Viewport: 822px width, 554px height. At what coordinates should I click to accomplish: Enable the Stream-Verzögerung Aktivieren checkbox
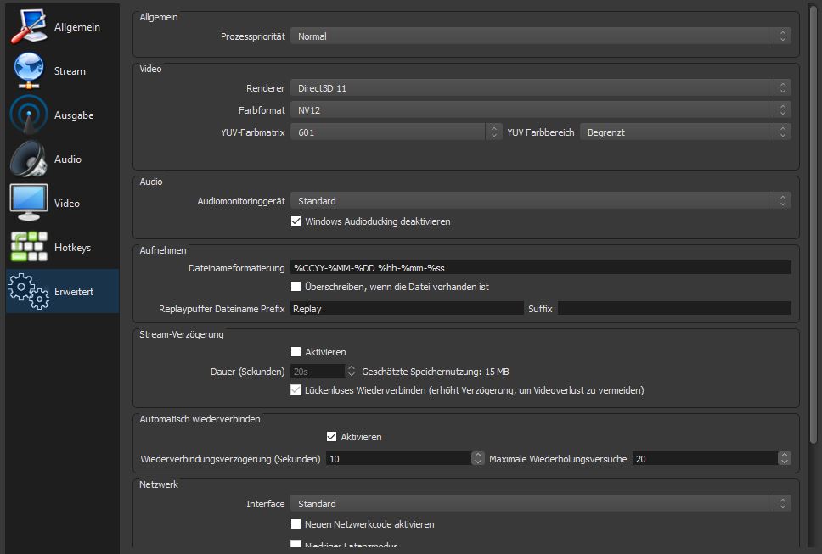(x=296, y=352)
